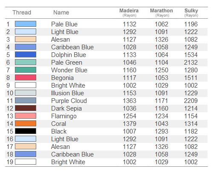213x171 pixels.
Task: Select the Illusion Blue thread name
Action: pos(67,93)
